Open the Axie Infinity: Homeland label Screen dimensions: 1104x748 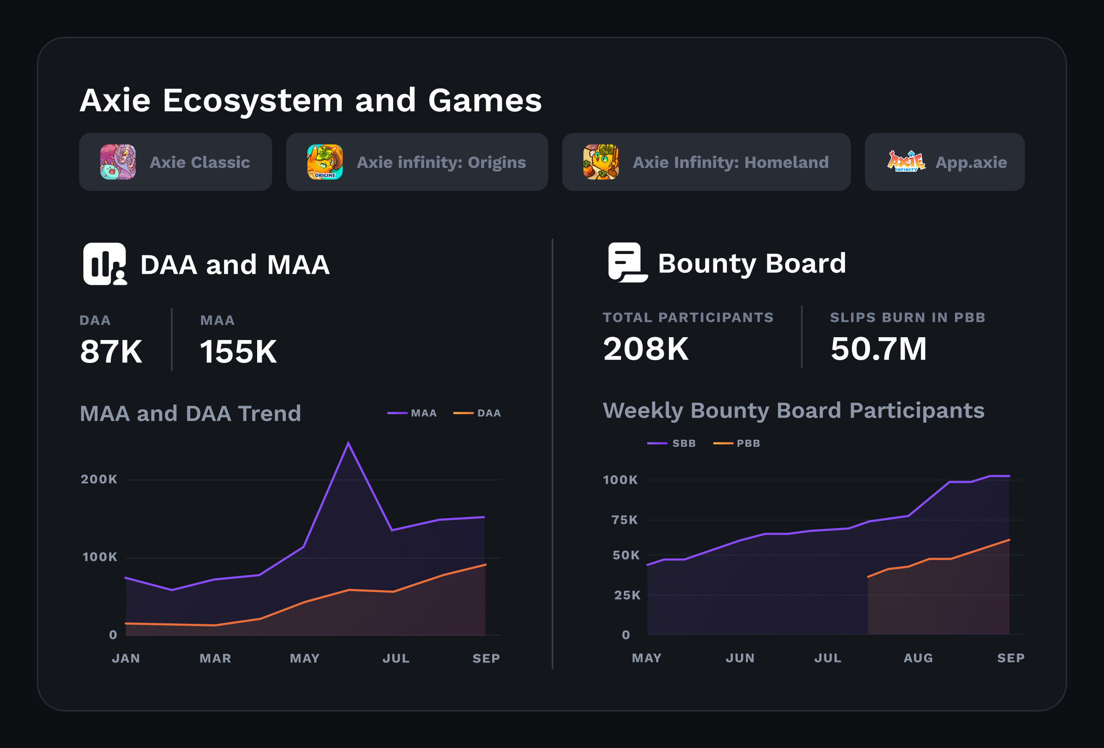730,162
